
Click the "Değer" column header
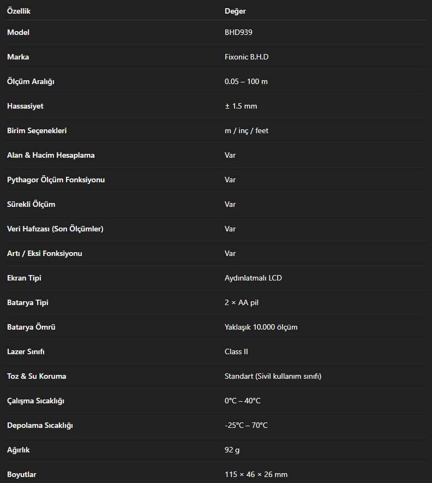point(235,11)
